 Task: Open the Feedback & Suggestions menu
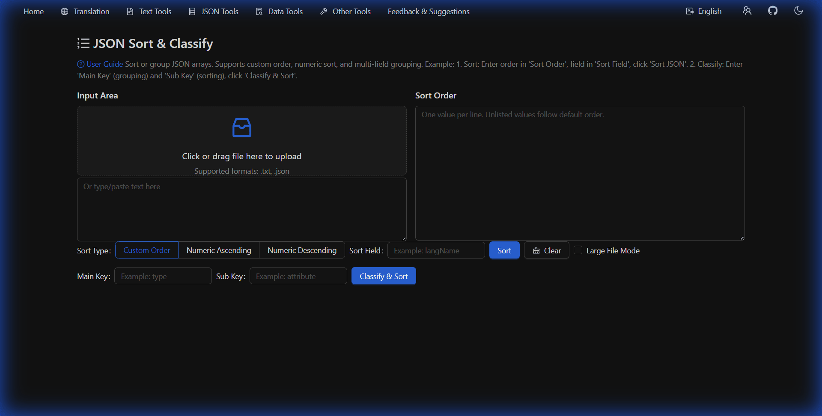(428, 11)
